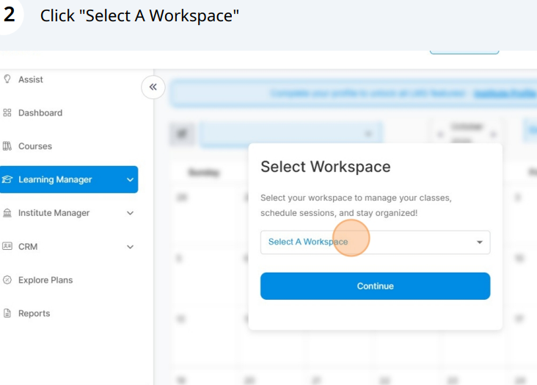537x385 pixels.
Task: Go to the previous month in calendar
Action: 440,134
